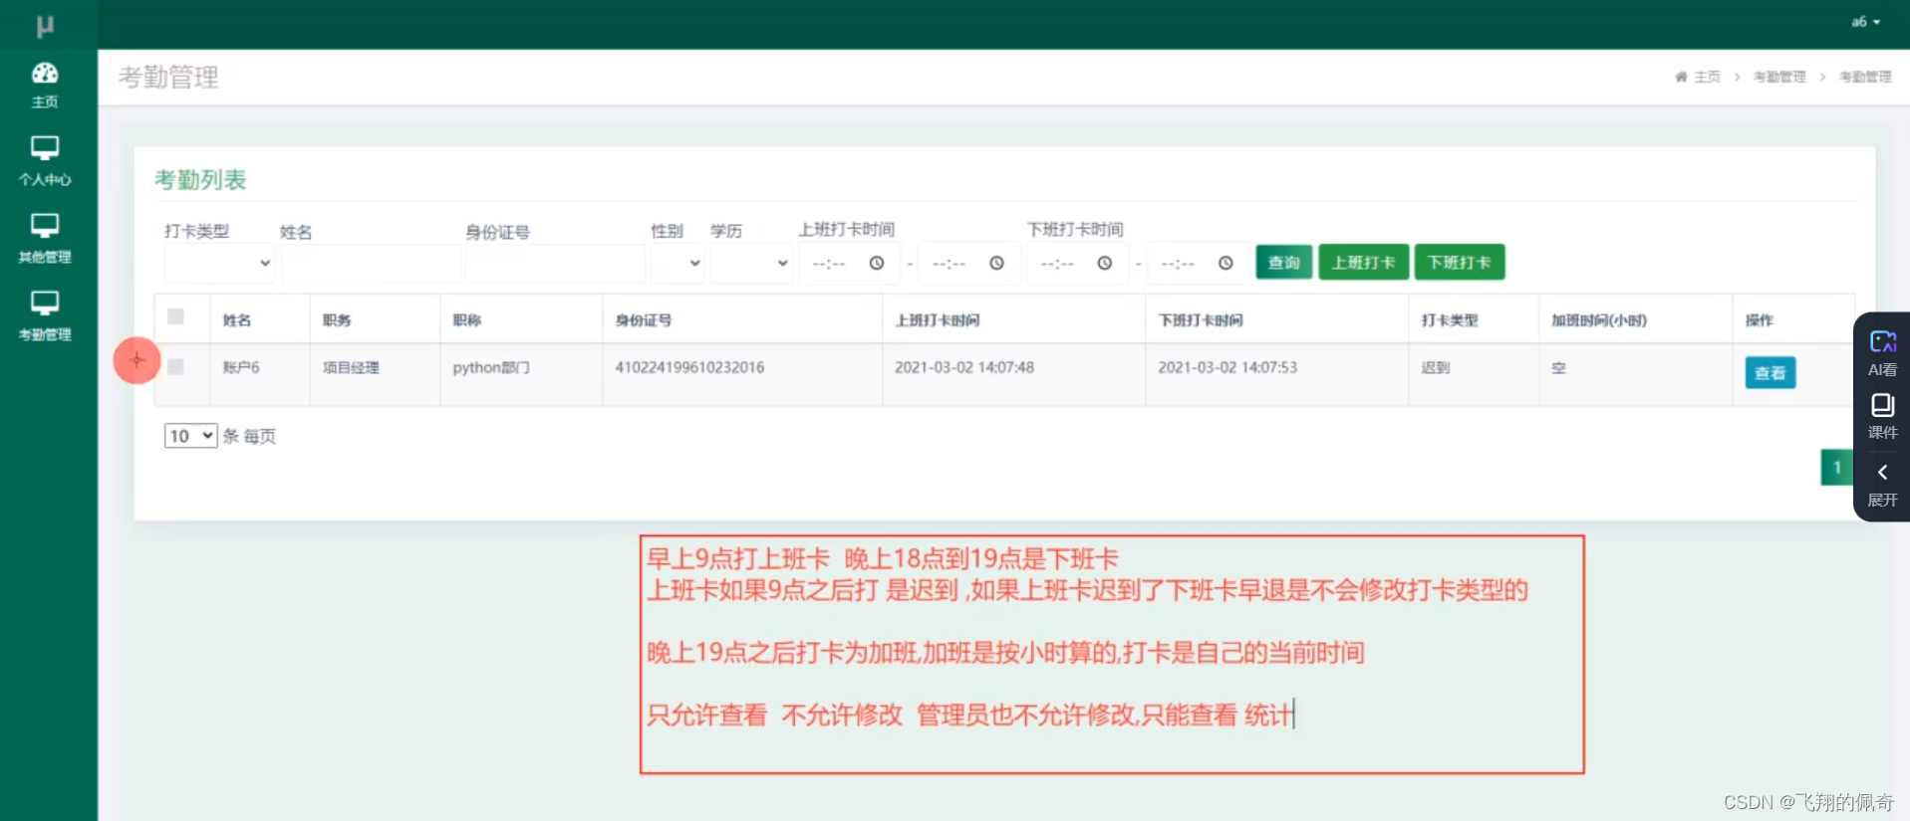Open the 打卡类型 dropdown filter
Image resolution: width=1910 pixels, height=821 pixels.
click(220, 263)
